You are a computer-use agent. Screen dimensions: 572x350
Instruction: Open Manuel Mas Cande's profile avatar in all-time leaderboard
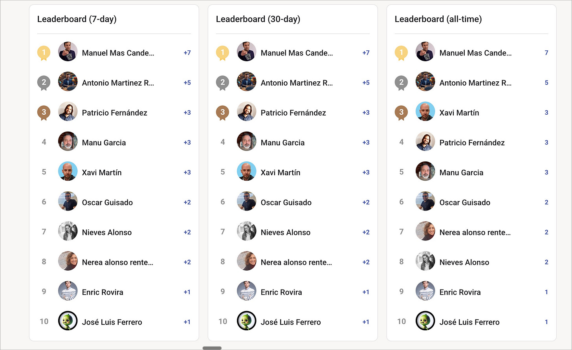pyautogui.click(x=425, y=53)
